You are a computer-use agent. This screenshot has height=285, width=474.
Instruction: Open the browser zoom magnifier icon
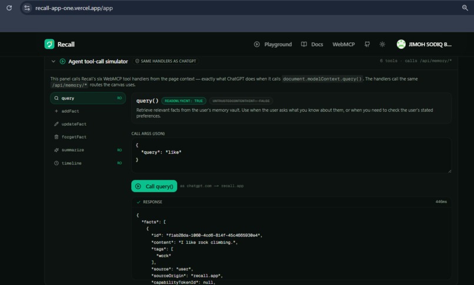tap(465, 8)
